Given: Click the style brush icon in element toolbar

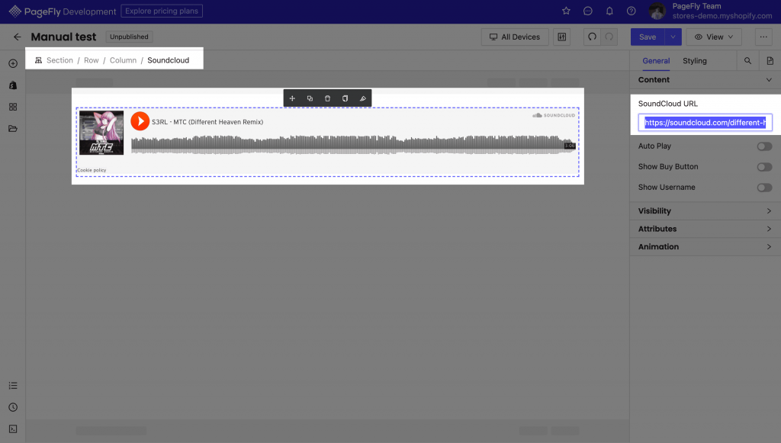Looking at the screenshot, I should click(x=362, y=98).
